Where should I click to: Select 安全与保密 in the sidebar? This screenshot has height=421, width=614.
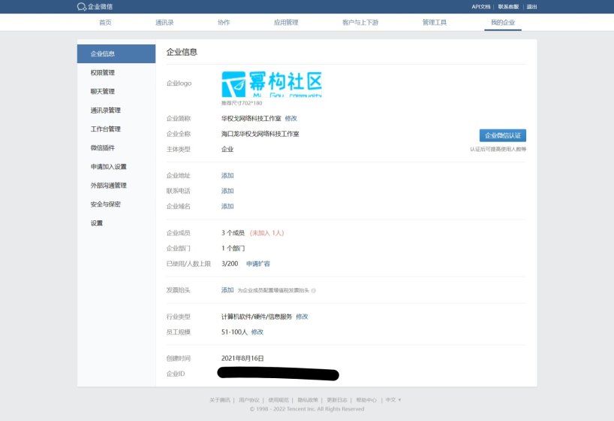coord(105,204)
